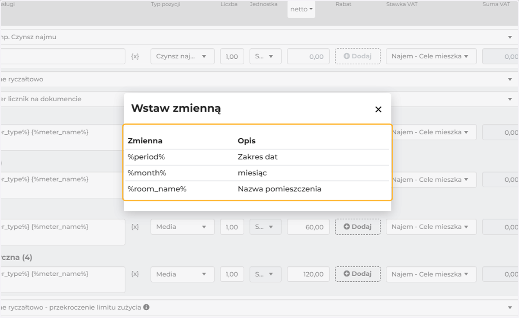Focus the quantity field in the 60,00 row

(232, 227)
